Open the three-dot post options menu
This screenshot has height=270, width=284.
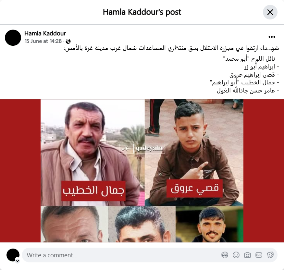272,37
